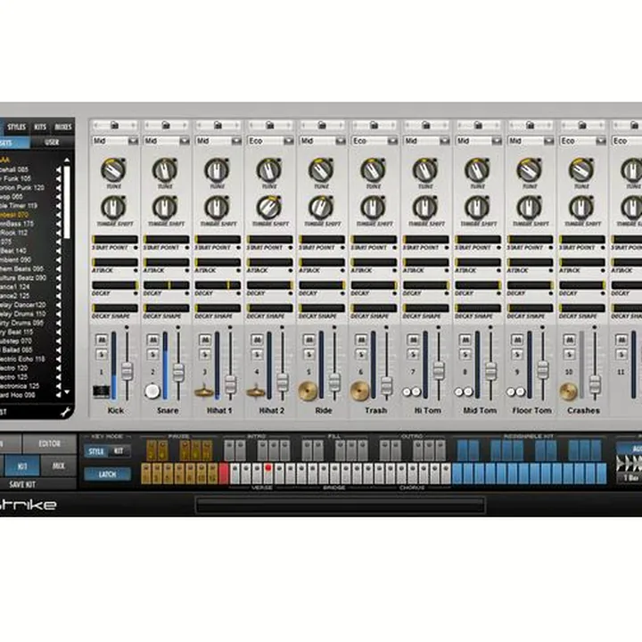Mute the Snare channel
This screenshot has width=642, height=642.
click(x=152, y=340)
